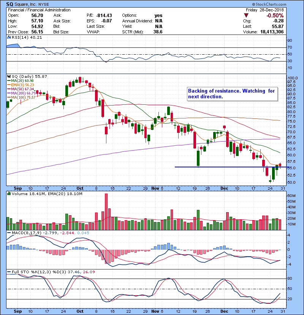Click the blue horizontal support line near 55
The width and height of the screenshot is (304, 315).
[x=232, y=167]
